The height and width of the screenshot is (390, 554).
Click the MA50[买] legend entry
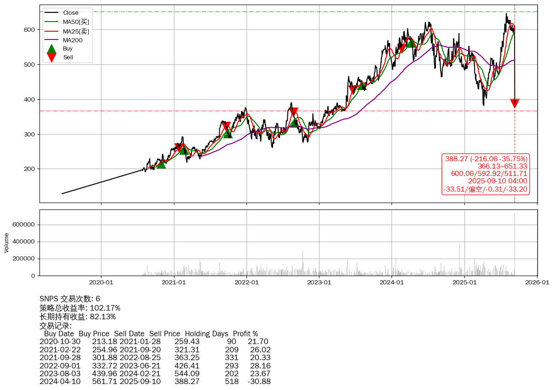(x=76, y=22)
